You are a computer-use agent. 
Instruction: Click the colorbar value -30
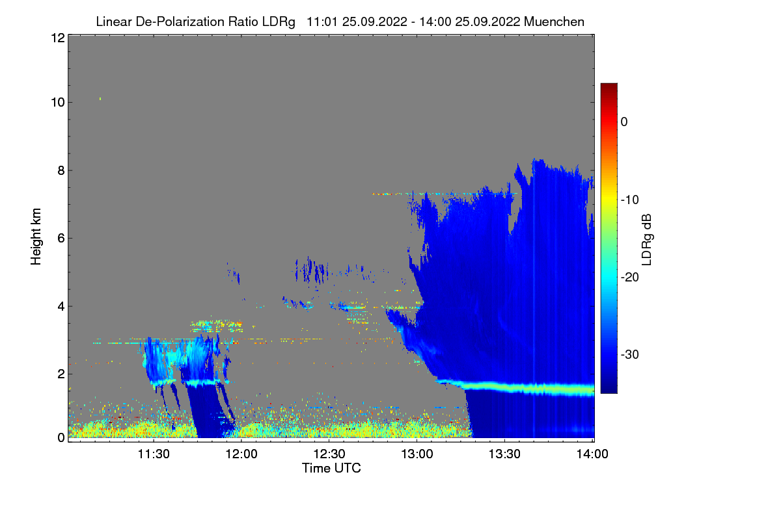click(630, 355)
